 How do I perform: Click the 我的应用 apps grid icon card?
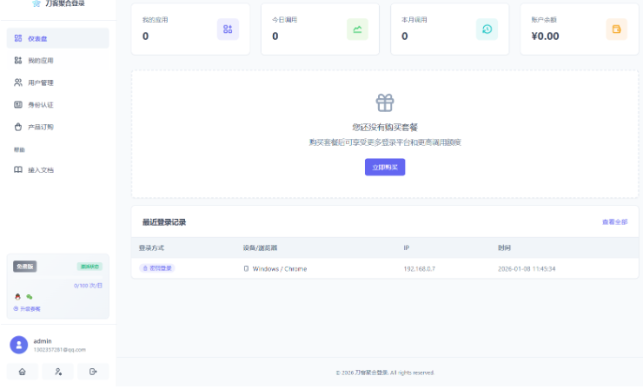(228, 30)
